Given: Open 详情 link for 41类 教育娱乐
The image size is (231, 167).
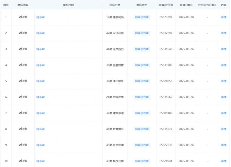Looking at the screenshot, I should pyautogui.click(x=224, y=129).
